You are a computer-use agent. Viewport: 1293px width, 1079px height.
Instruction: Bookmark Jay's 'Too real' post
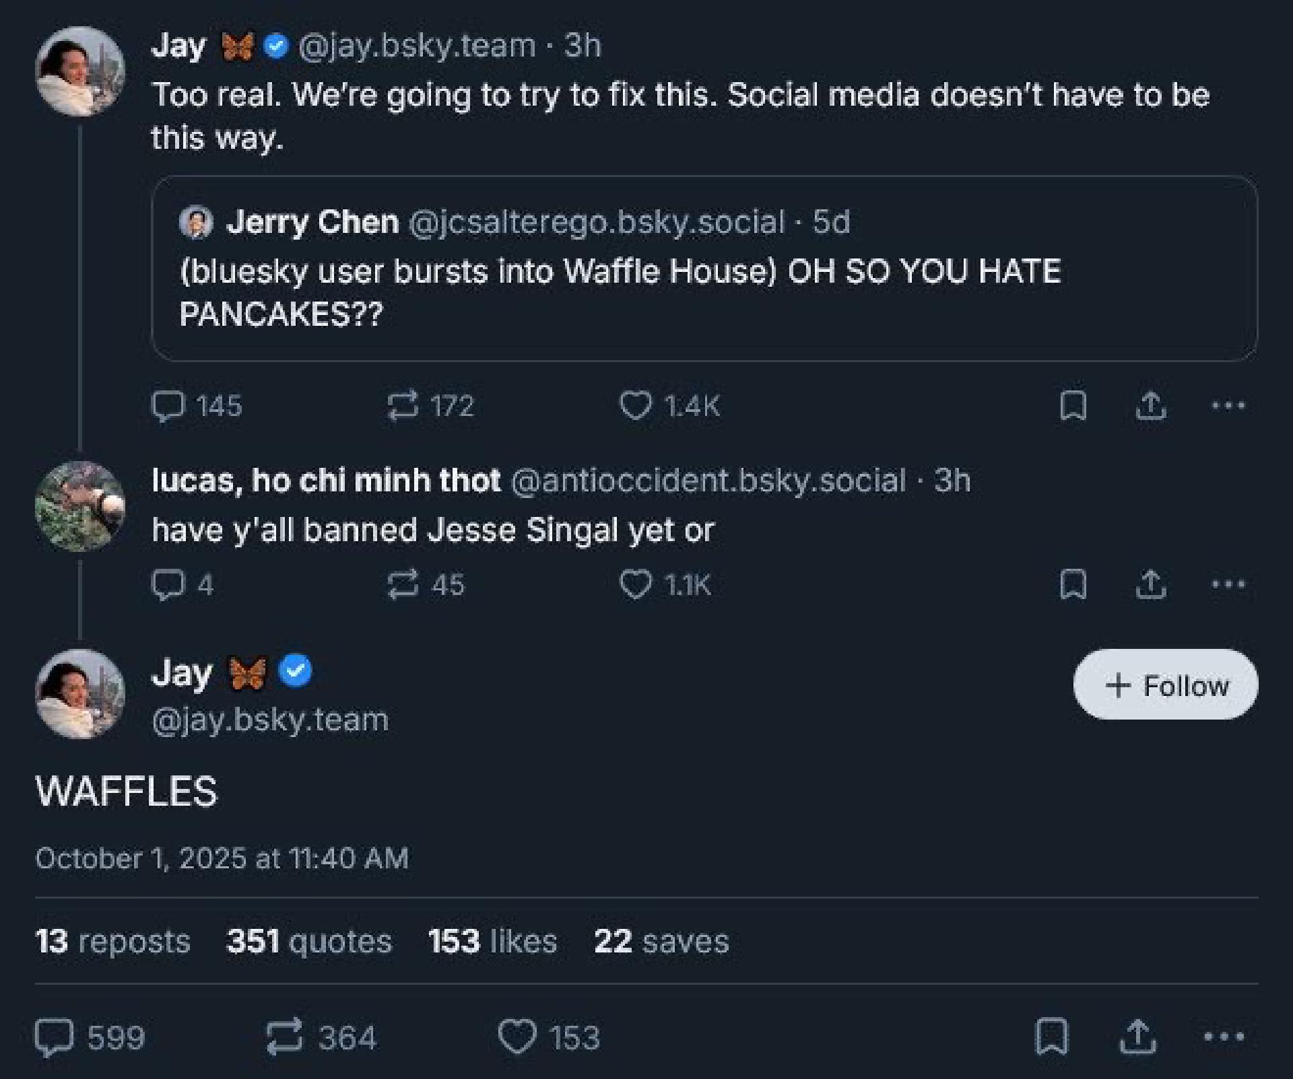pos(1073,406)
